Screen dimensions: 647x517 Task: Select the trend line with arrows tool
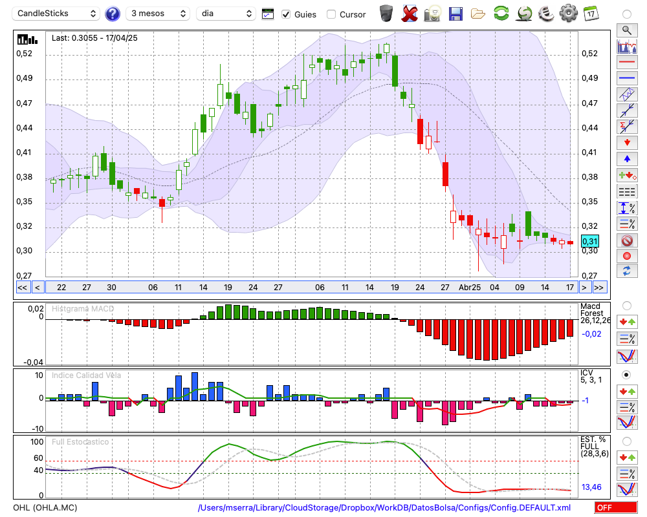click(627, 111)
